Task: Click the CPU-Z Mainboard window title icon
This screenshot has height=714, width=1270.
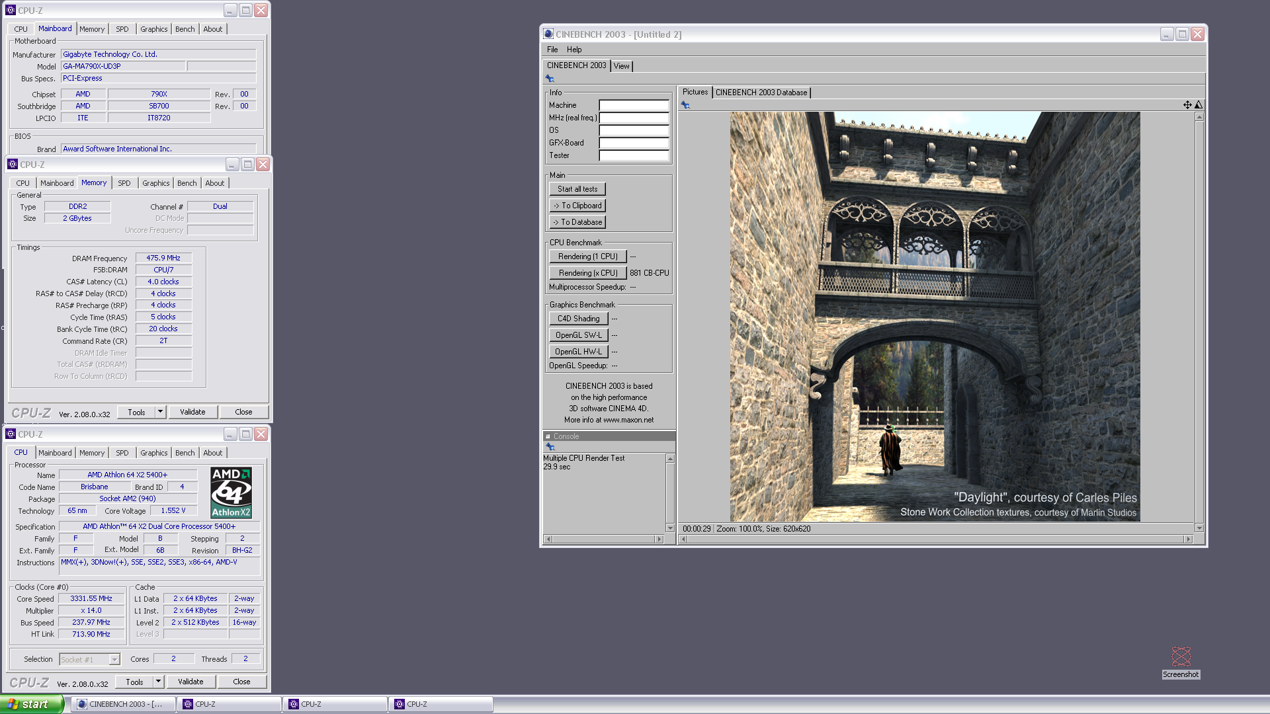Action: point(11,11)
